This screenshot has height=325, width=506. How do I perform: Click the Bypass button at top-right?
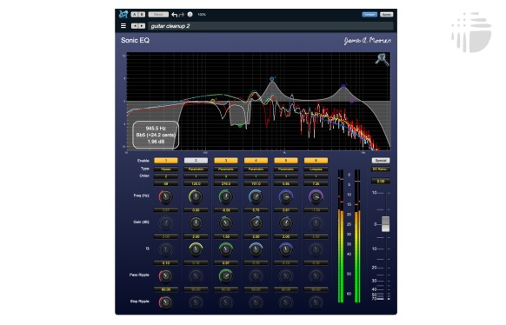pos(386,15)
